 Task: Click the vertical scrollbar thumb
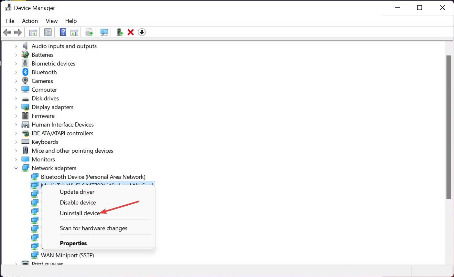tap(449, 127)
